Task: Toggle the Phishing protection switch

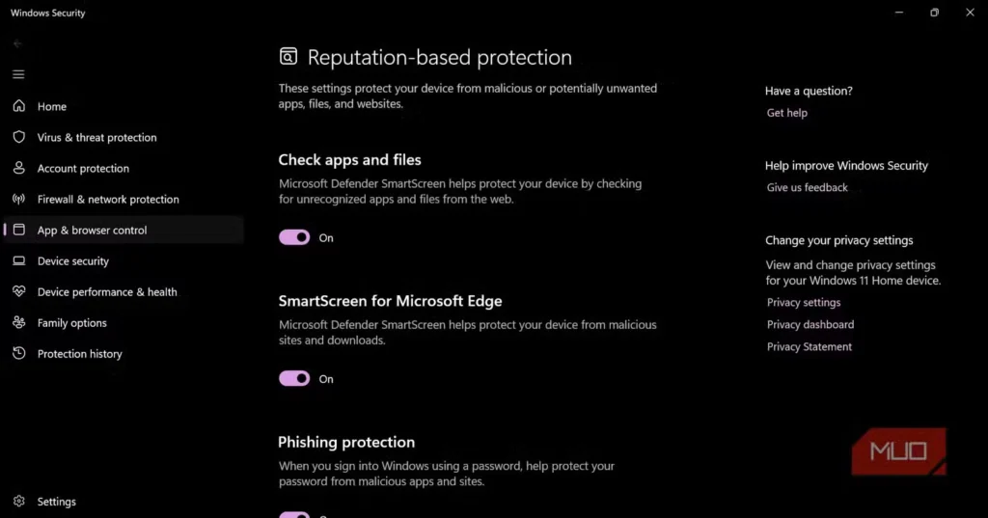Action: (x=294, y=515)
